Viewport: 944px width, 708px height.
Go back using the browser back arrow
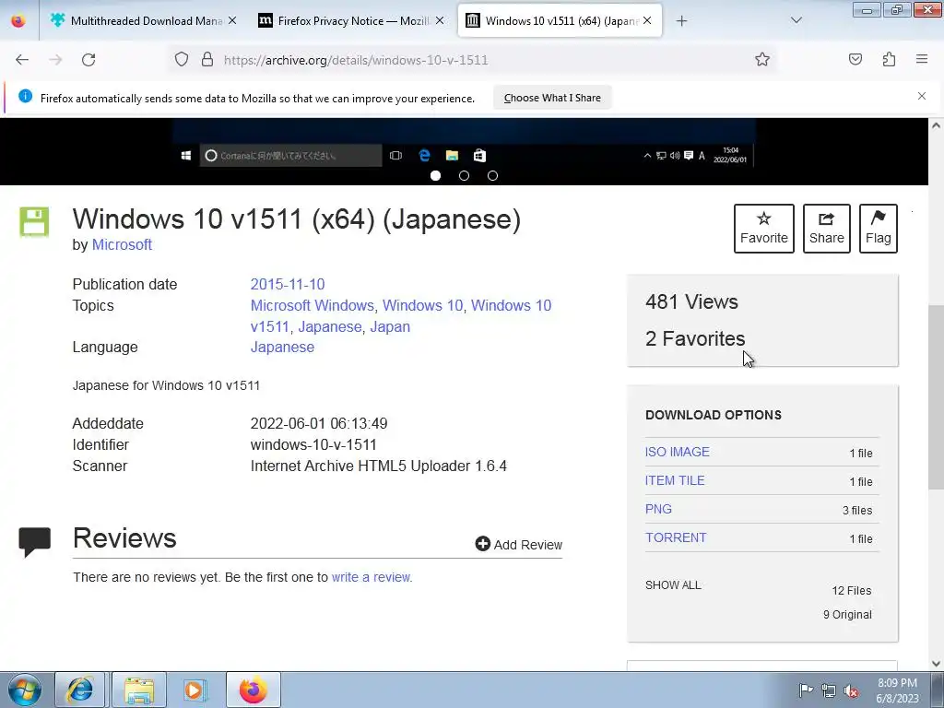[x=22, y=60]
